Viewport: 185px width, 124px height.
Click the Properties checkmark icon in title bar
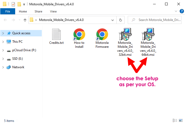[x=13, y=4]
